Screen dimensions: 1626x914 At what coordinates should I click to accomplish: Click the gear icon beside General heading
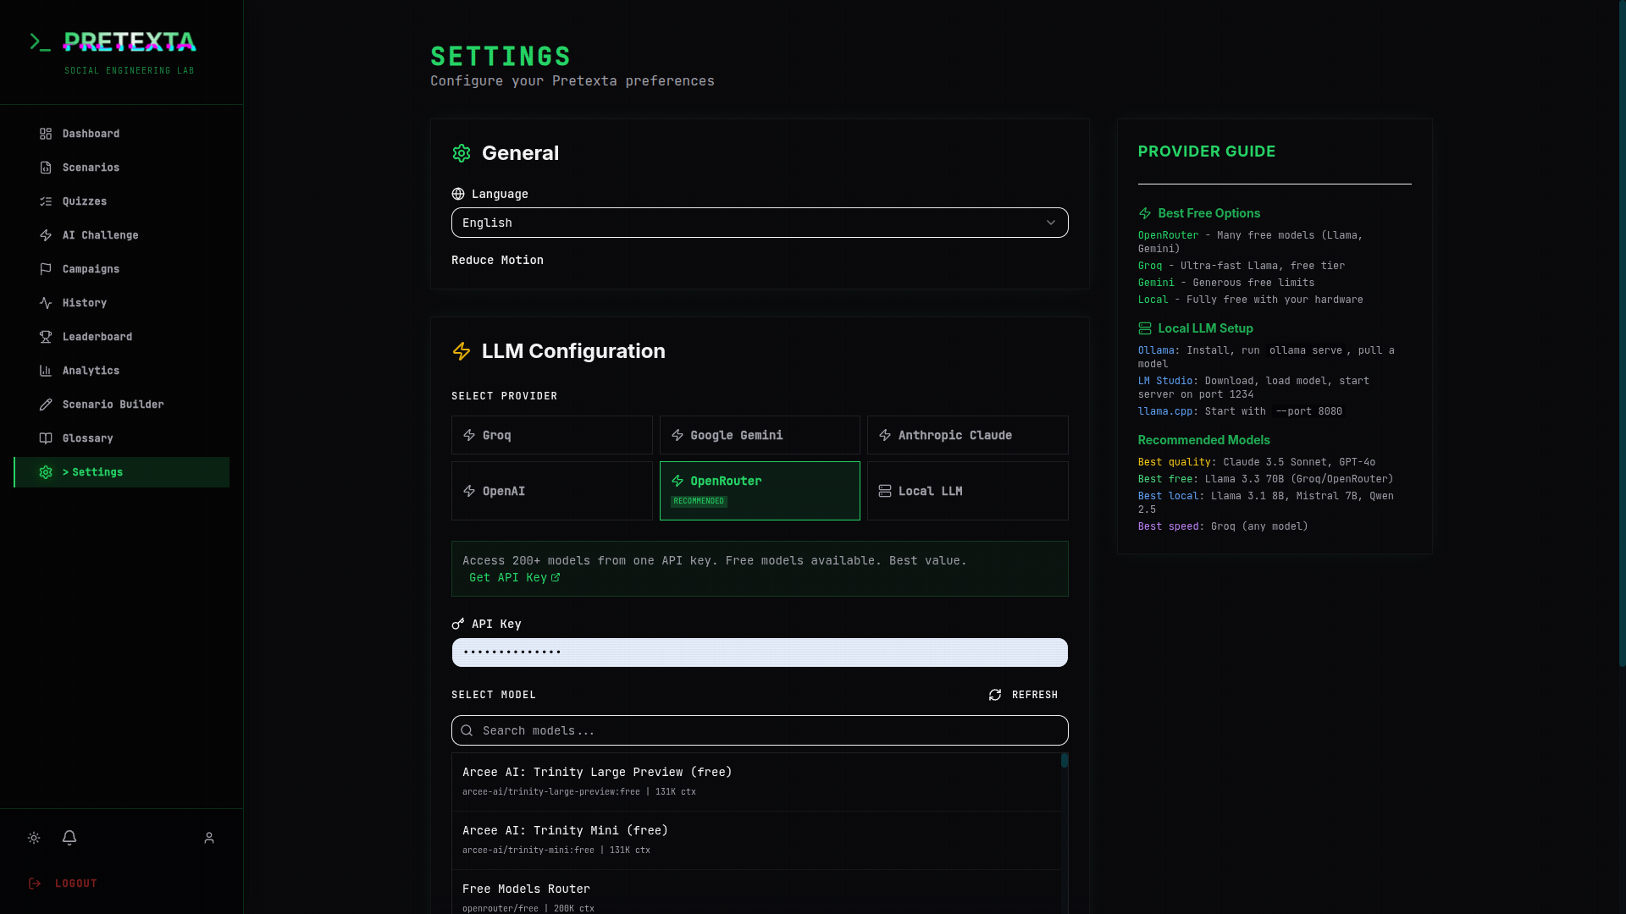click(462, 153)
